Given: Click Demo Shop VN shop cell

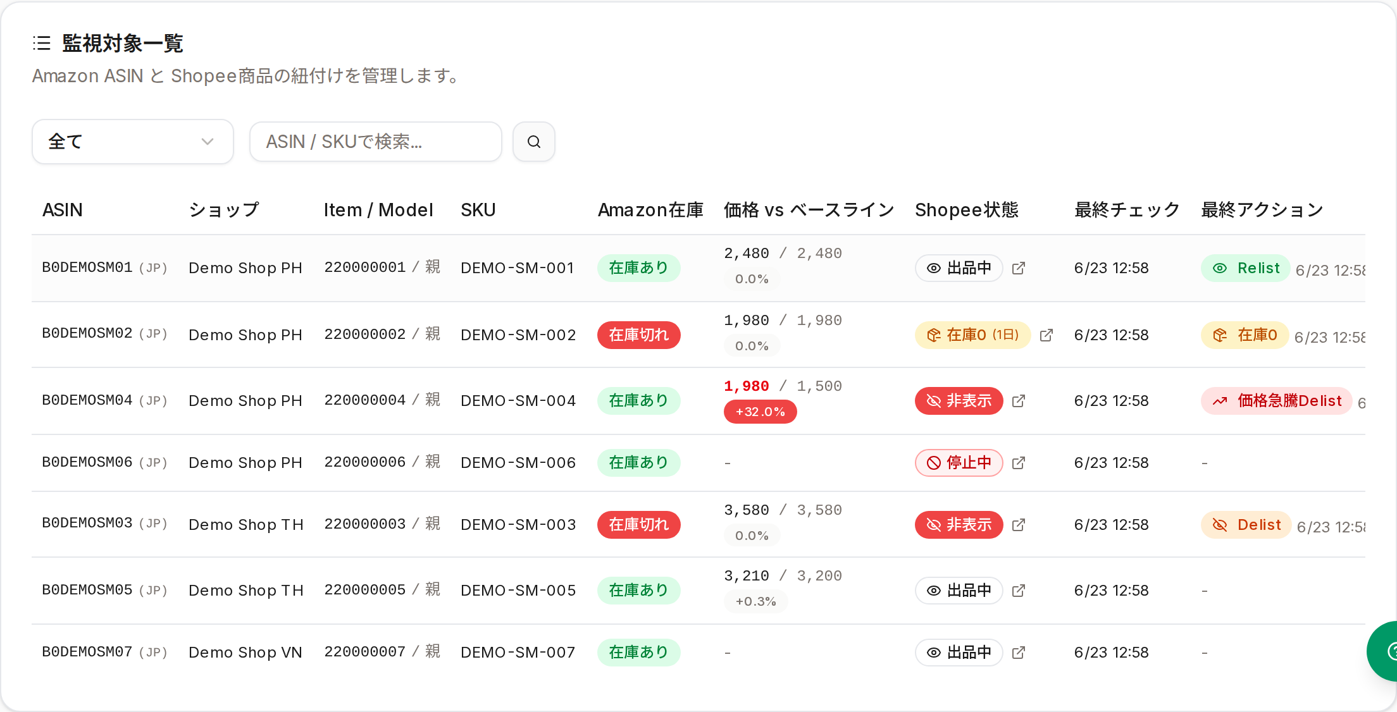Looking at the screenshot, I should [x=245, y=653].
